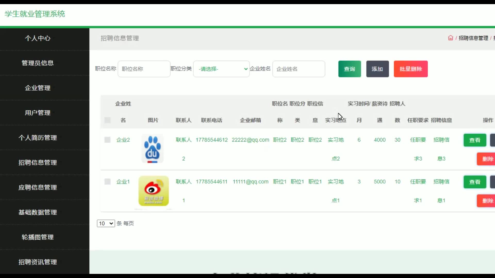The image size is (495, 278).
Task: Click the home icon in breadcrumb
Action: (450, 38)
